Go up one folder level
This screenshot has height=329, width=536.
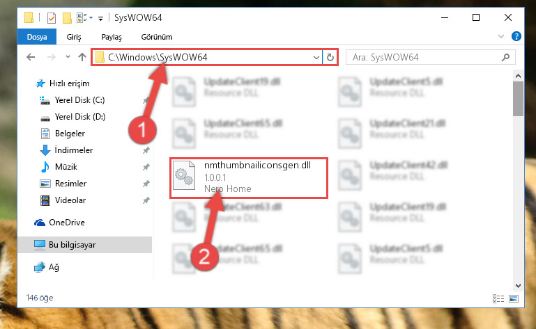(82, 57)
